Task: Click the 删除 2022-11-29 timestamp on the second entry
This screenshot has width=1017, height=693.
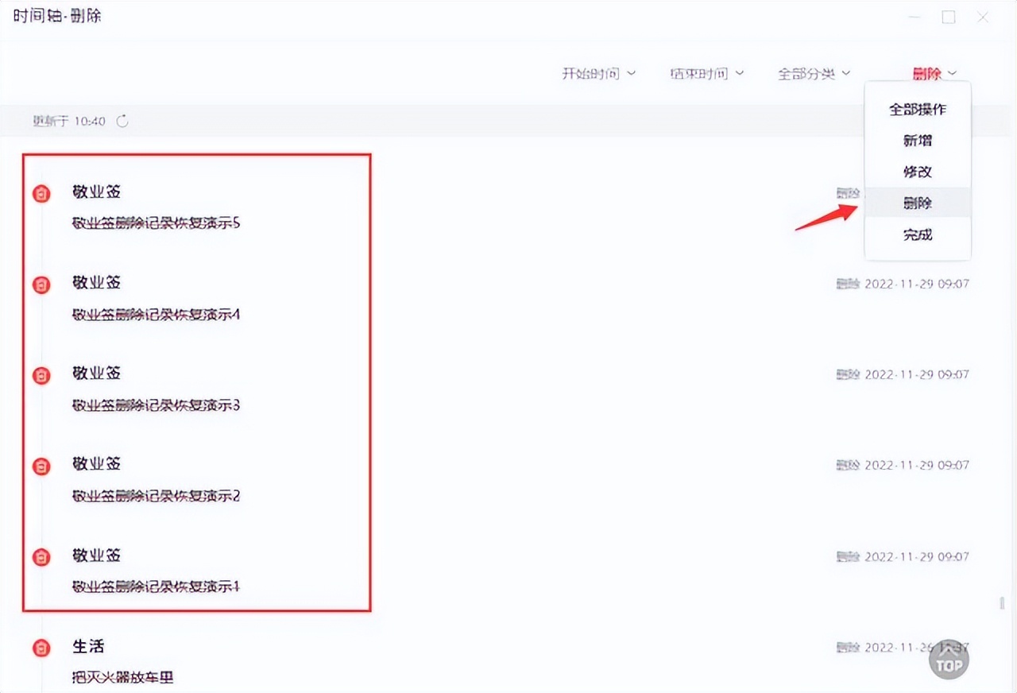Action: point(902,284)
